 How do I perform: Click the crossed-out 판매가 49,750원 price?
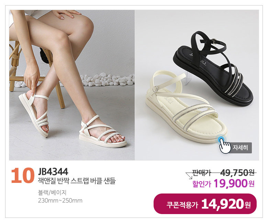224,173
